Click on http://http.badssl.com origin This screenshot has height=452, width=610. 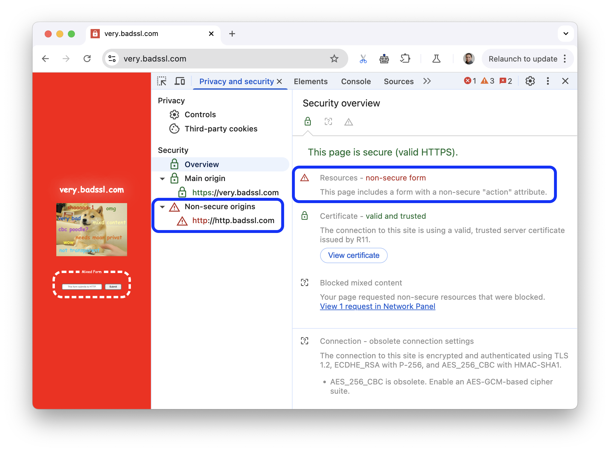coord(233,220)
